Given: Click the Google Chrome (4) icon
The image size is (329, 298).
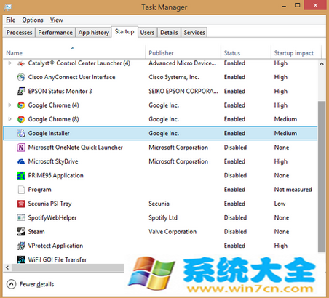Looking at the screenshot, I should pyautogui.click(x=21, y=105).
